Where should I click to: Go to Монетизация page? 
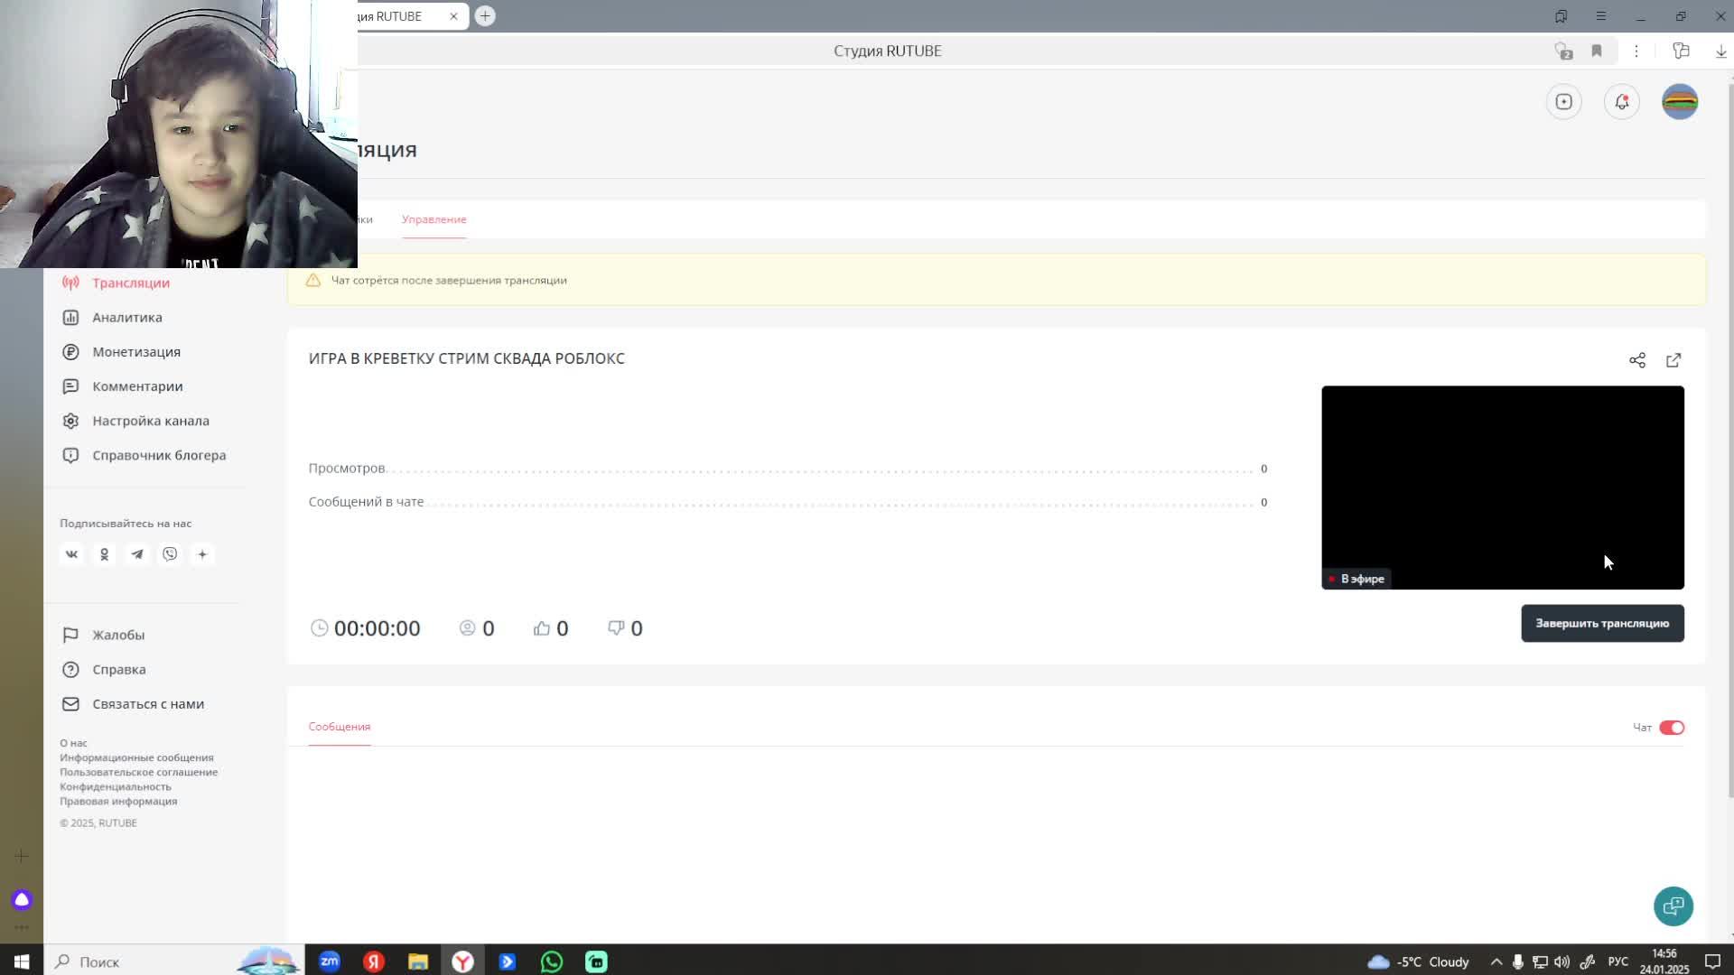(121, 351)
